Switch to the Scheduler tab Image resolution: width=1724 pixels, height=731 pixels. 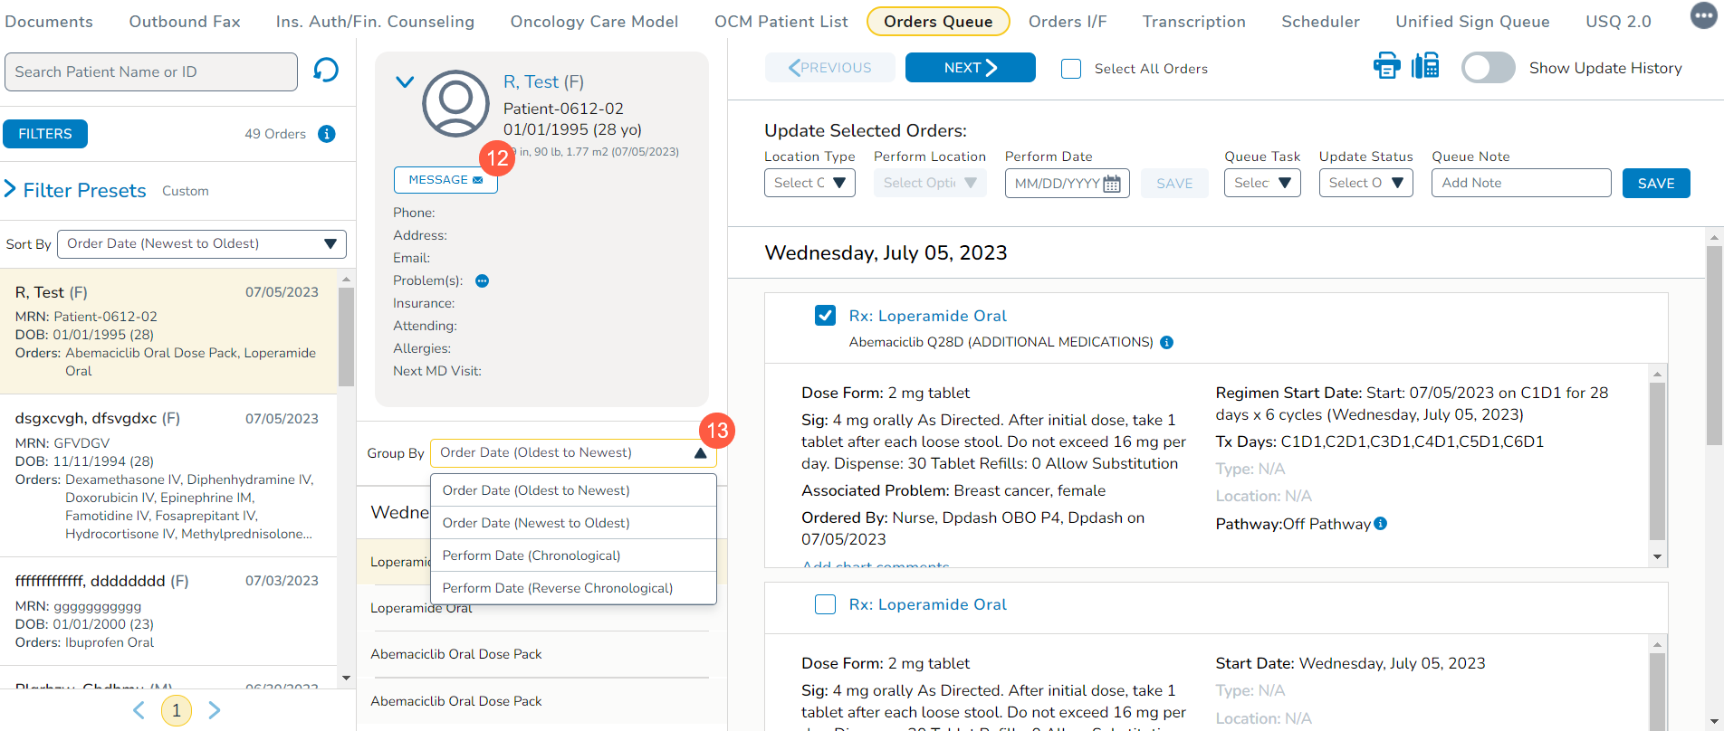point(1320,22)
